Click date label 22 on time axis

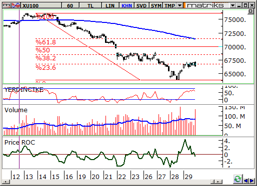click(122, 177)
